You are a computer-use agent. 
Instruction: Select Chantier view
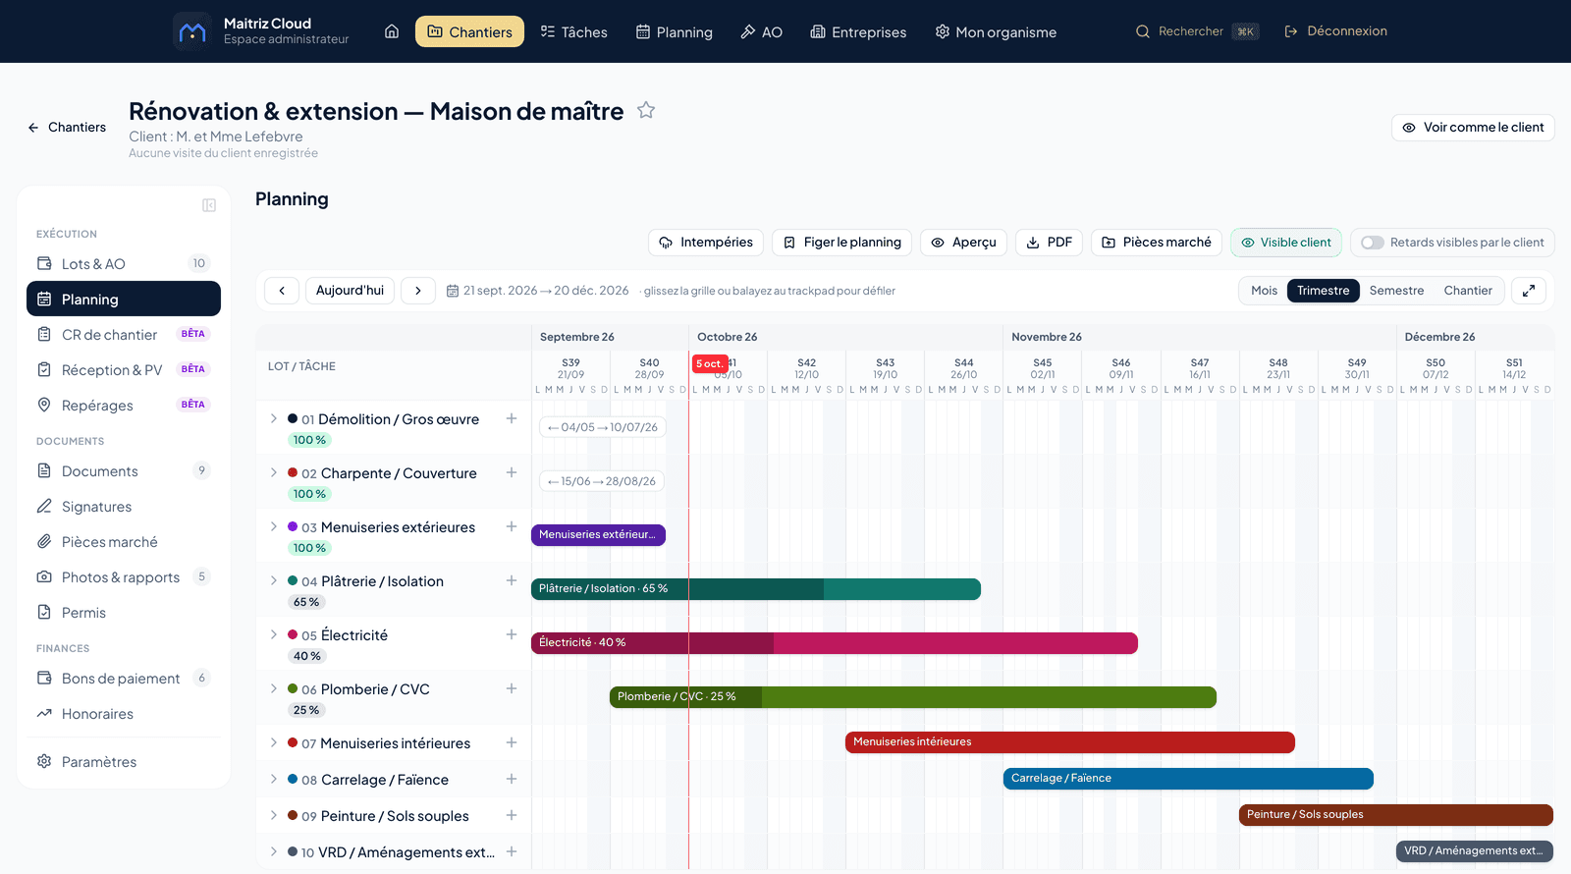tap(1468, 291)
